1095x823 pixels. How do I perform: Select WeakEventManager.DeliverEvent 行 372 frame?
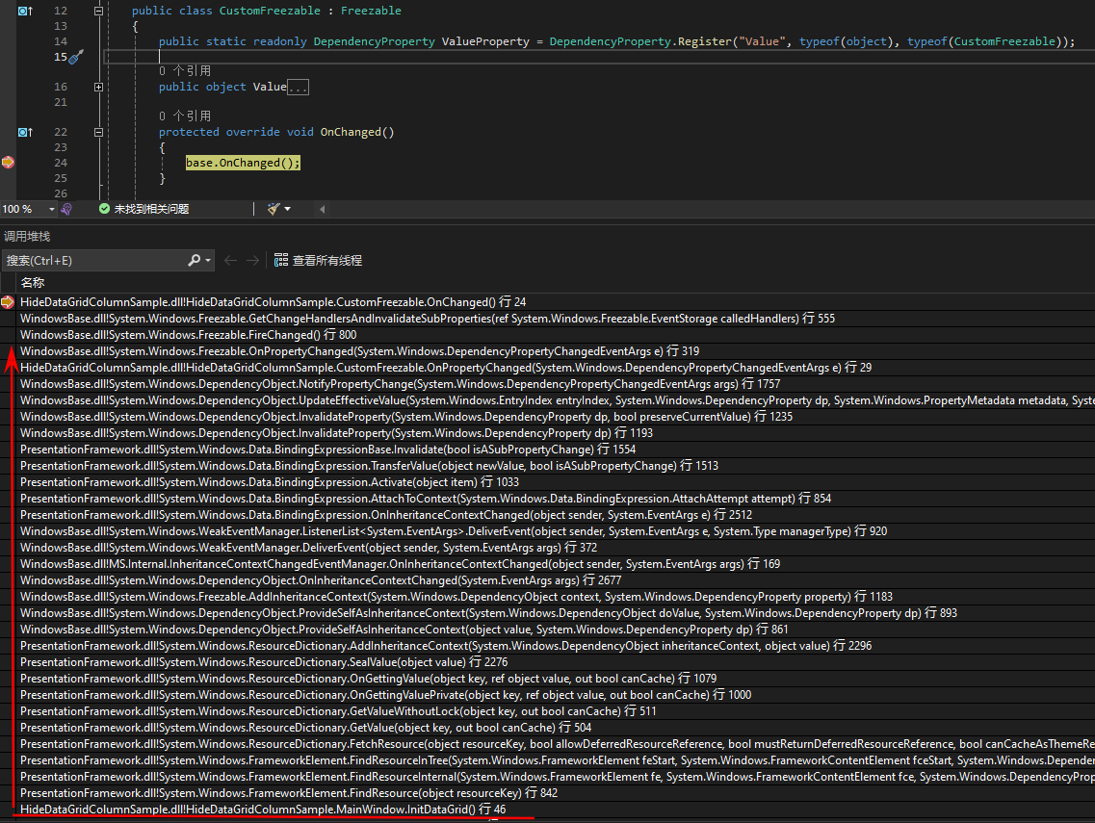pyautogui.click(x=309, y=548)
